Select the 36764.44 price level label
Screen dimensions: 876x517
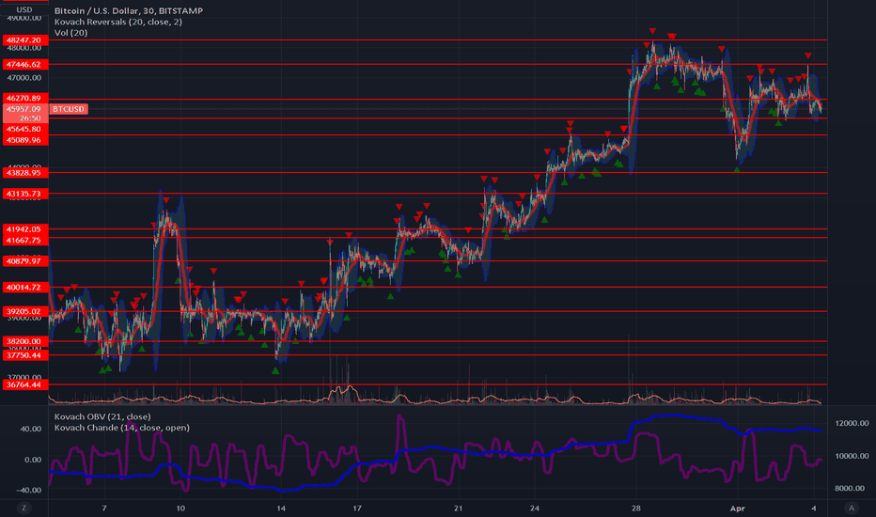[x=25, y=384]
